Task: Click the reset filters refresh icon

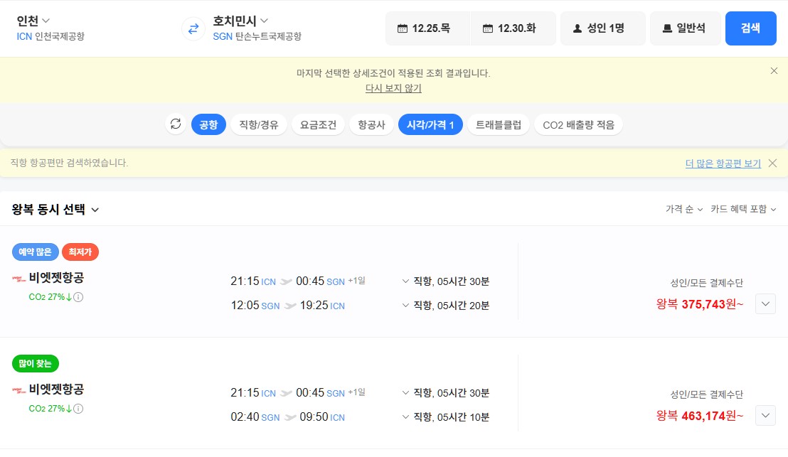Action: (176, 124)
